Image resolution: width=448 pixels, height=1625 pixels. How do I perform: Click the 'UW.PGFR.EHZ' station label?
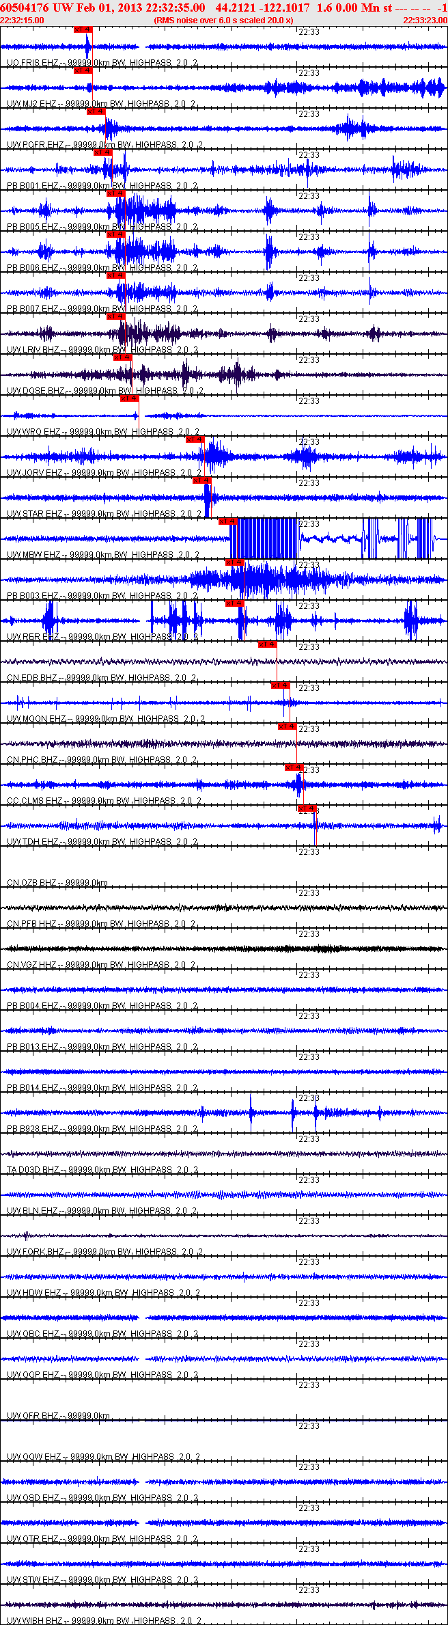(x=36, y=145)
